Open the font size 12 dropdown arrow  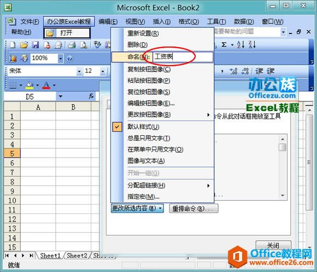(103, 71)
